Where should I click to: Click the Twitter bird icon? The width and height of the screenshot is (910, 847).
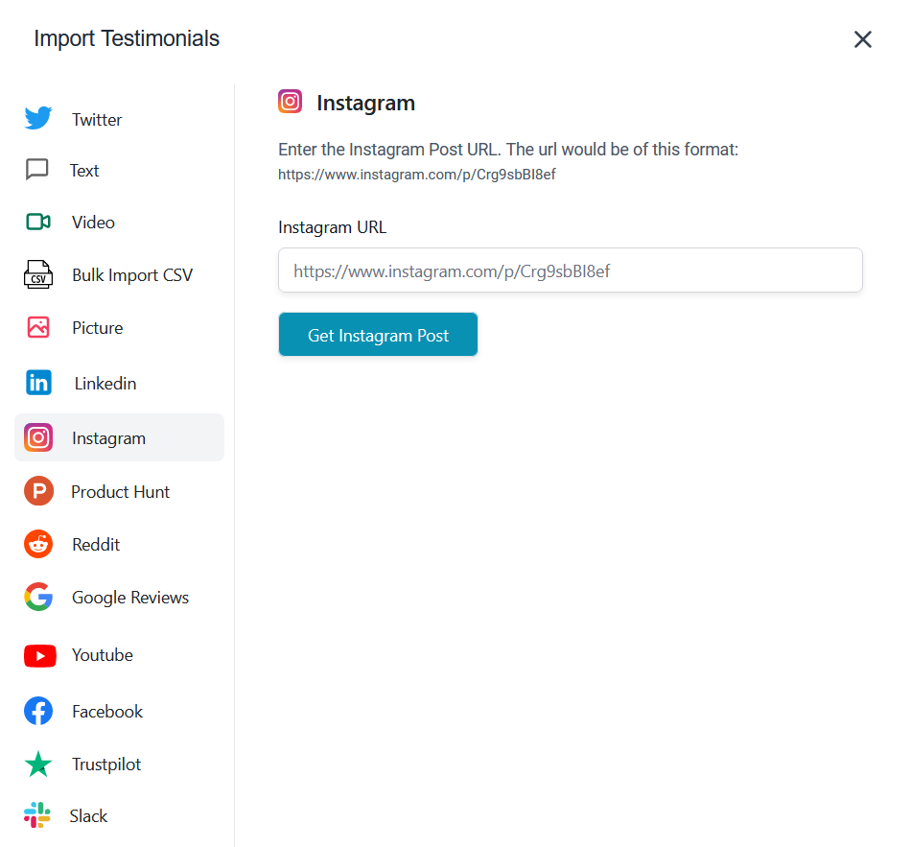click(38, 119)
